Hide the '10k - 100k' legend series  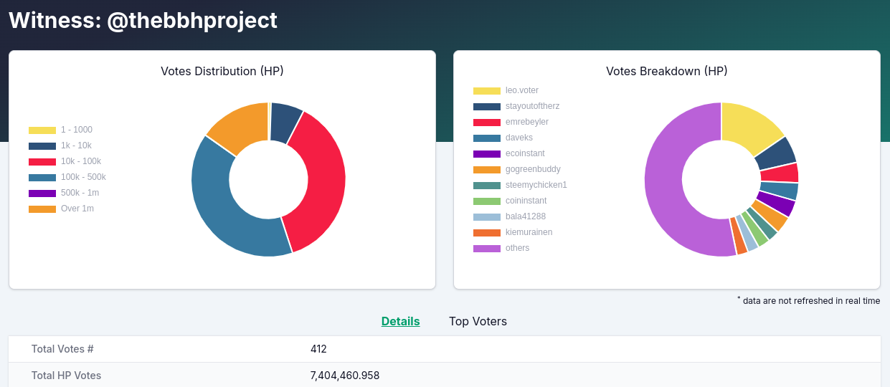(x=65, y=161)
